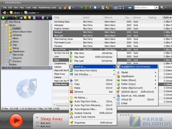Select Now Playing in the tree
This screenshot has width=172, height=129.
click(x=15, y=22)
